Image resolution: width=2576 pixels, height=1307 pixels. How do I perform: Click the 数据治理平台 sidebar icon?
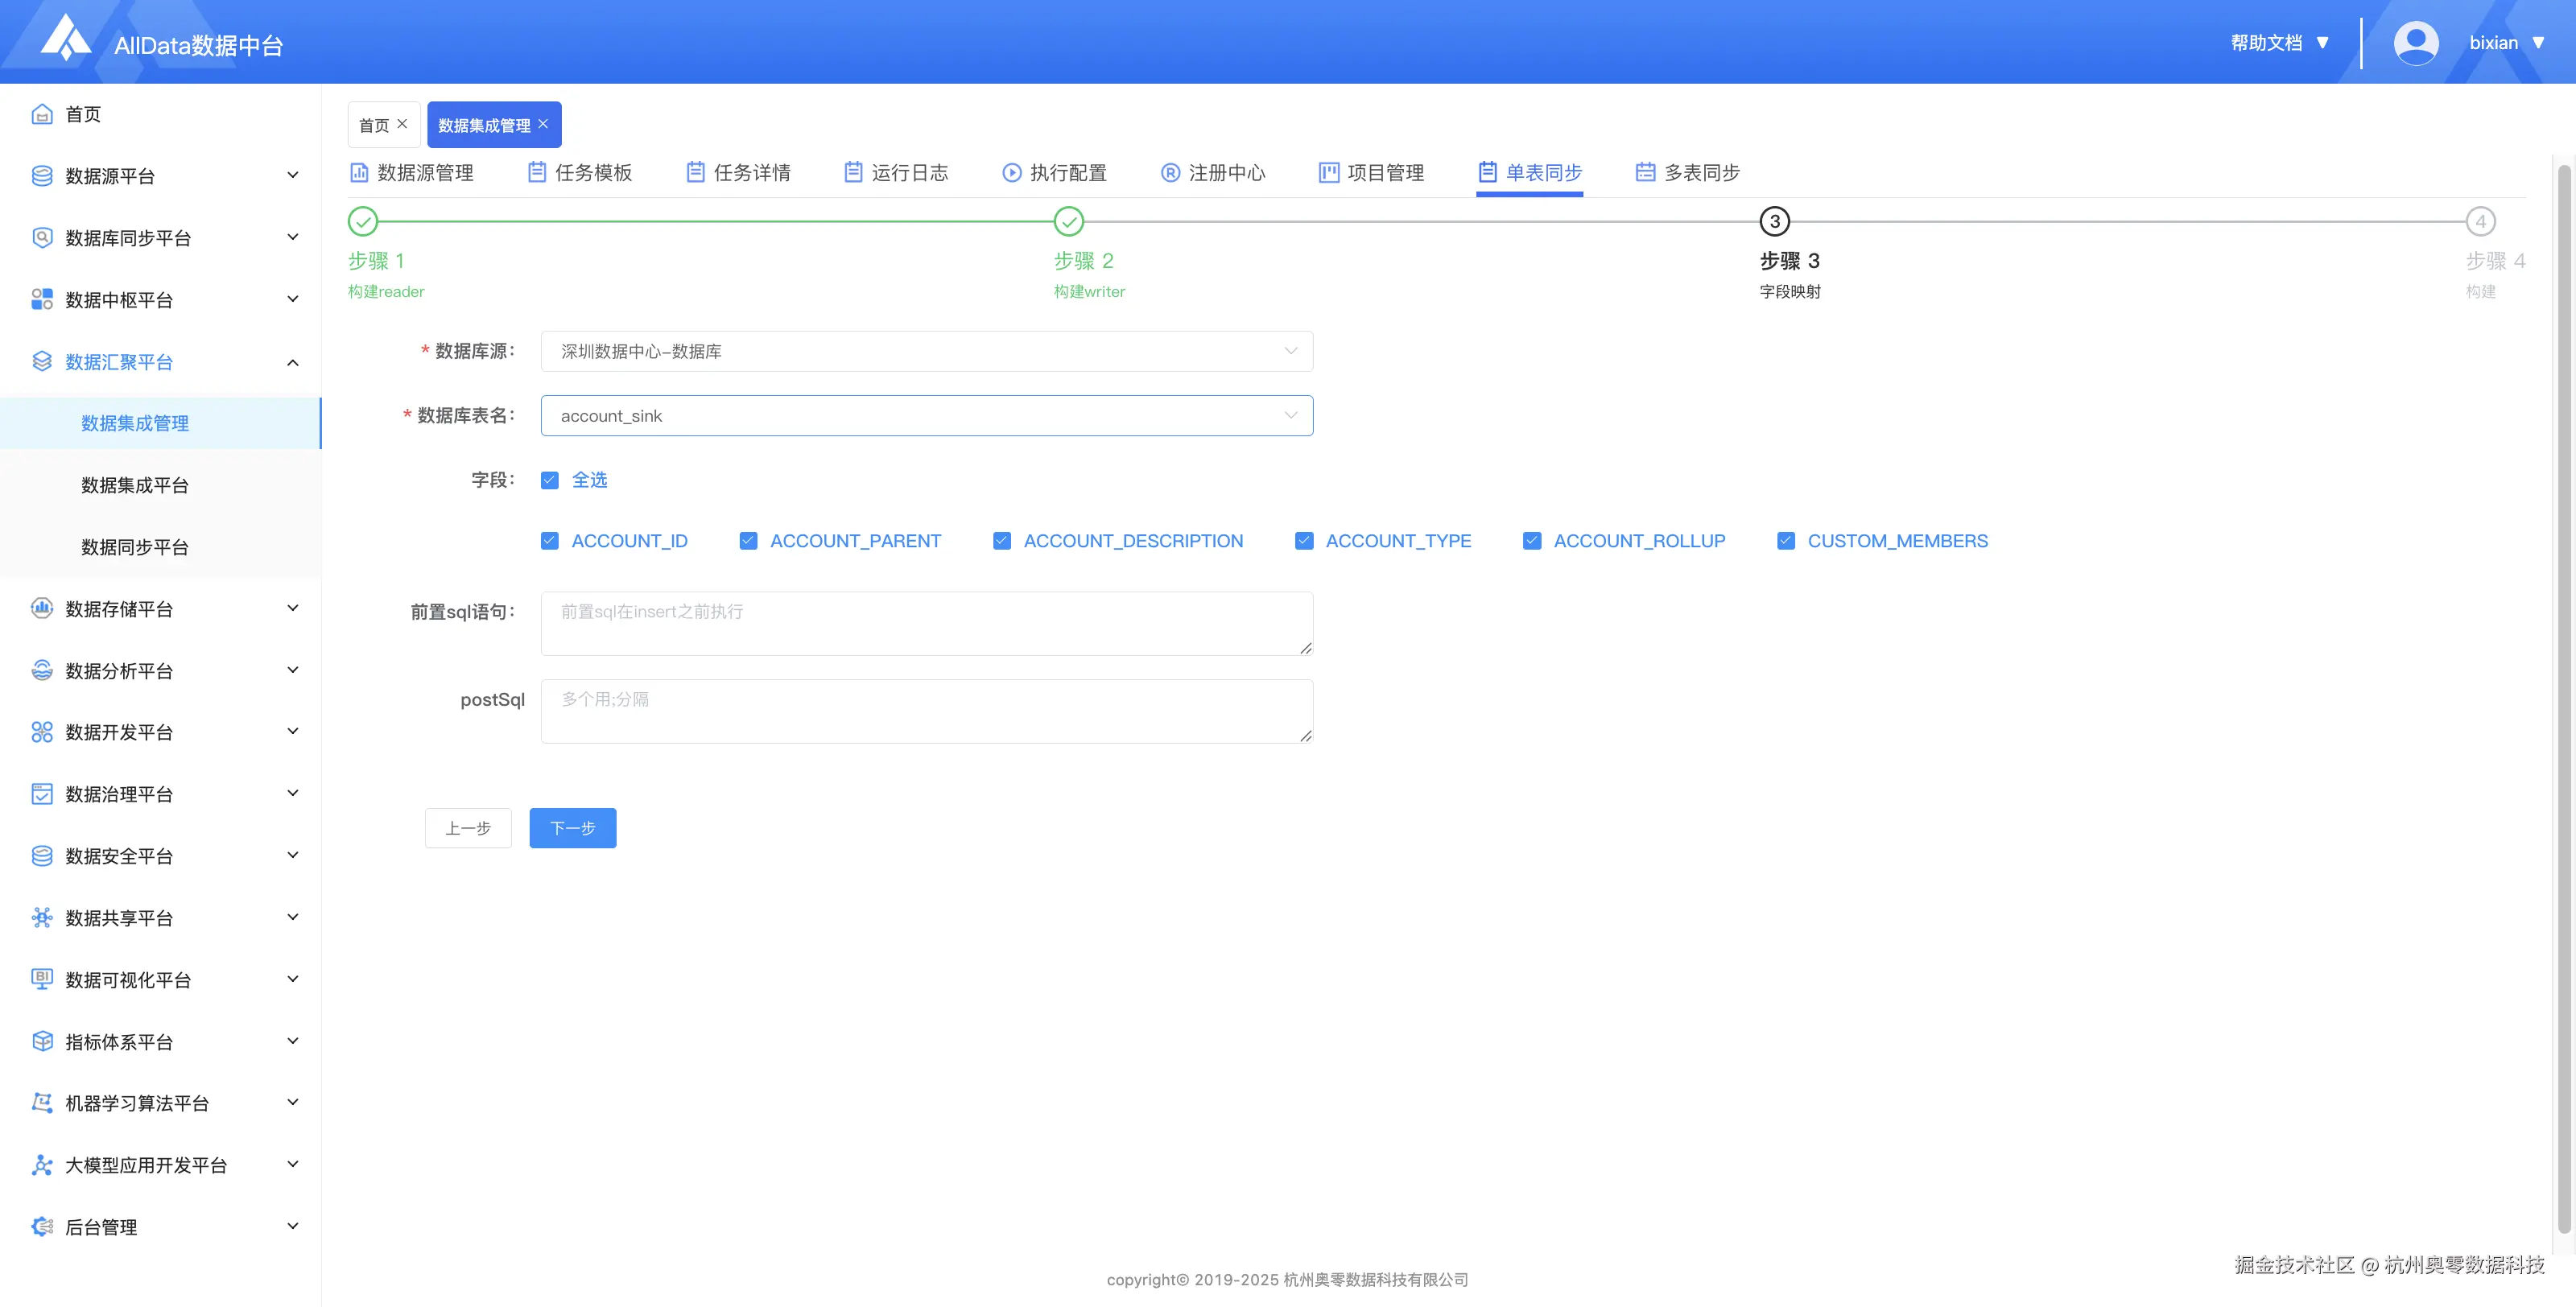pyautogui.click(x=42, y=795)
